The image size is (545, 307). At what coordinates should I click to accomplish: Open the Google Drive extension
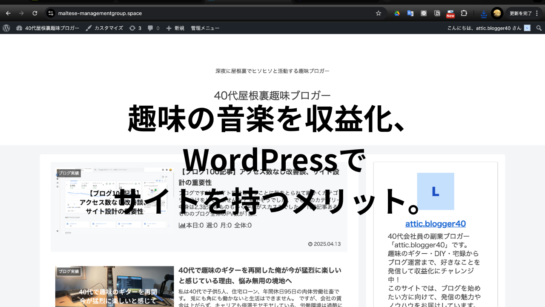[397, 13]
